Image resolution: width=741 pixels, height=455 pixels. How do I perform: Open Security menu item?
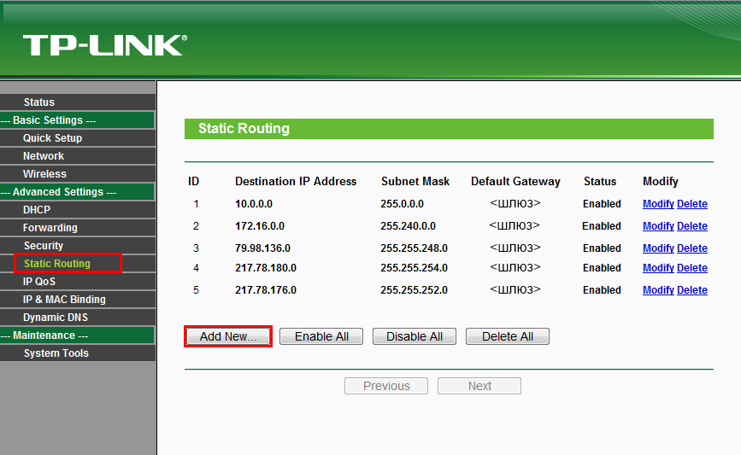tap(78, 246)
